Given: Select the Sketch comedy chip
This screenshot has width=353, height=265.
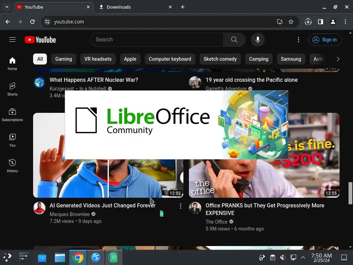Looking at the screenshot, I should (220, 59).
